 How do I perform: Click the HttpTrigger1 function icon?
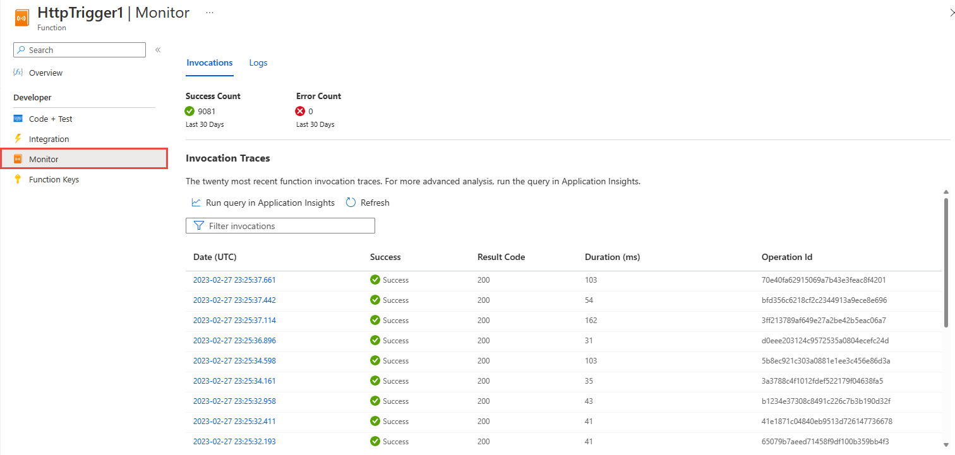pos(21,17)
